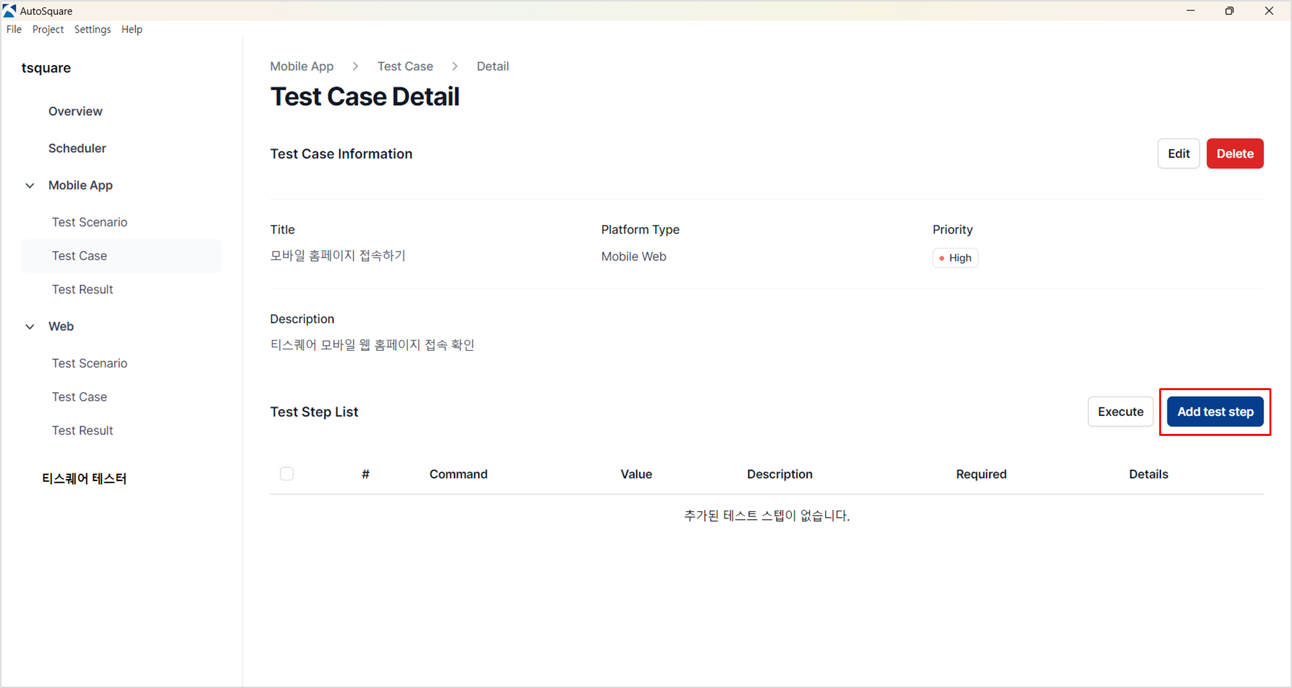This screenshot has height=688, width=1292.
Task: Open the Settings menu
Action: (x=92, y=30)
